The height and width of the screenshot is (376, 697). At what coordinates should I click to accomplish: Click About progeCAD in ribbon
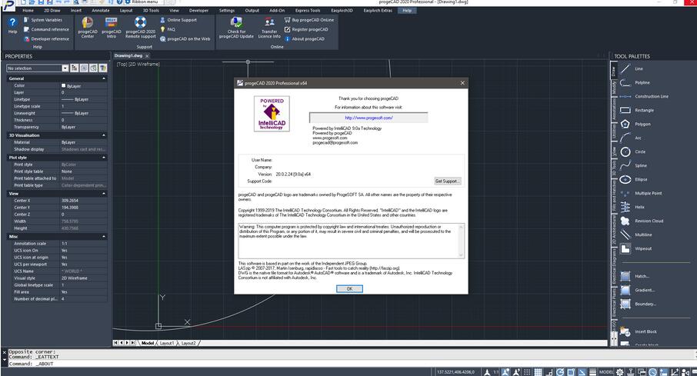305,38
